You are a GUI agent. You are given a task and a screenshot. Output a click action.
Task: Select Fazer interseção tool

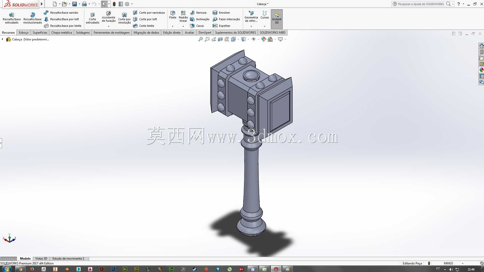click(x=226, y=19)
